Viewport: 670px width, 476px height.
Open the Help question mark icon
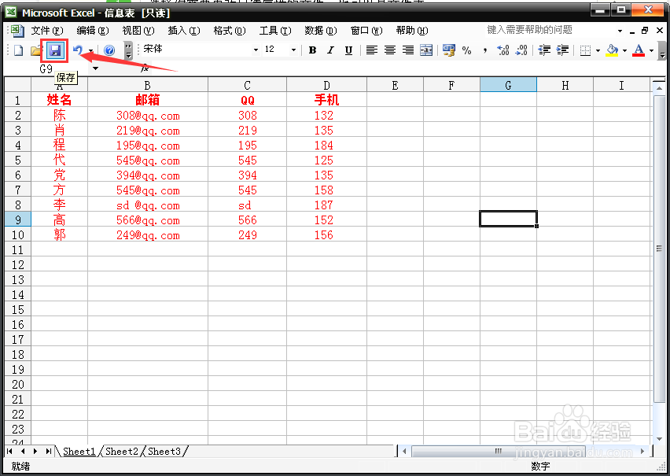(109, 50)
